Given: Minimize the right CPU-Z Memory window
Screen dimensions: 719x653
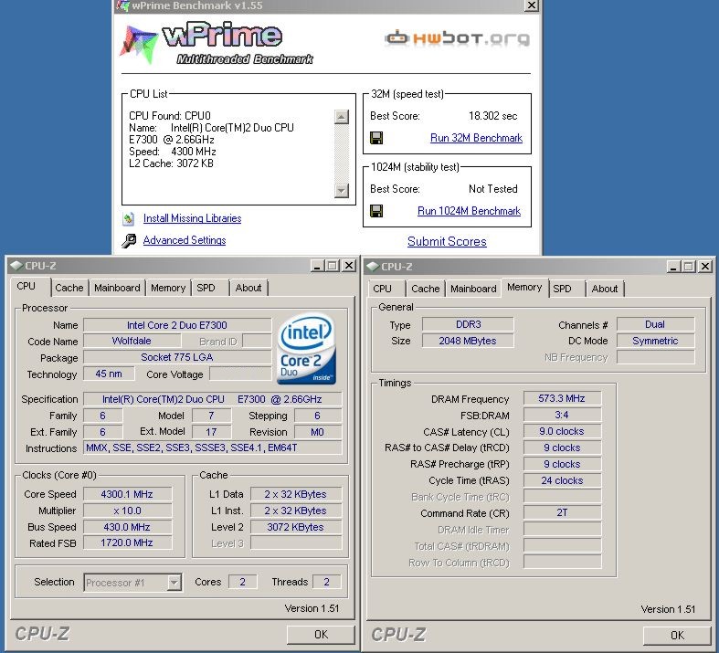Looking at the screenshot, I should click(x=673, y=267).
